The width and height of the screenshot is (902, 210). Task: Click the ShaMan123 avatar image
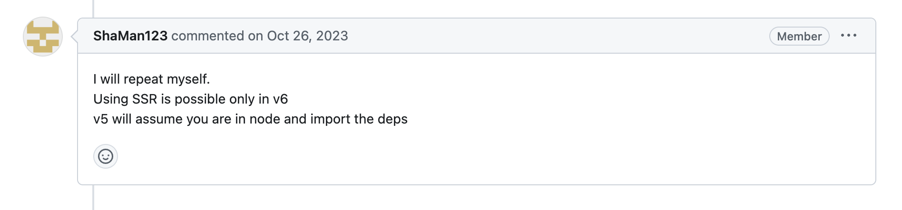(x=43, y=37)
